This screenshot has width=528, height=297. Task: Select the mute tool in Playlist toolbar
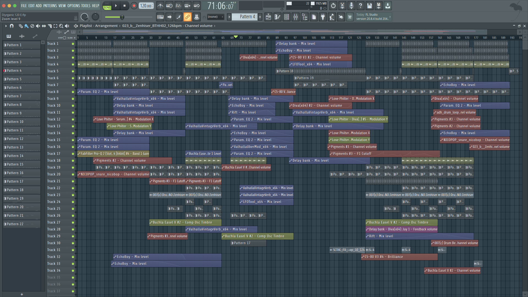(38, 26)
